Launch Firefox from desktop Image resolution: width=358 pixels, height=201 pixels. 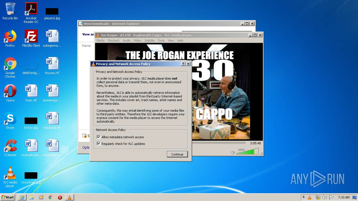pyautogui.click(x=10, y=39)
